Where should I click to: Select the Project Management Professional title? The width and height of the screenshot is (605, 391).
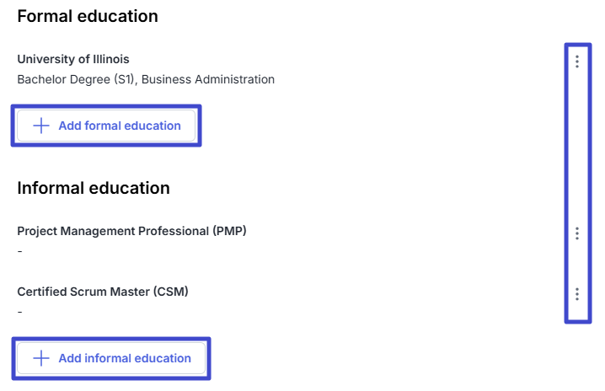click(131, 231)
